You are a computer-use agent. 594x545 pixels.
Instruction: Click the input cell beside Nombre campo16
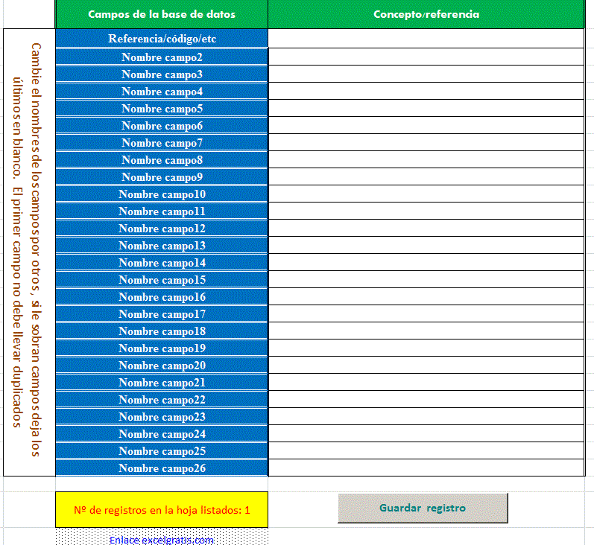tap(426, 296)
